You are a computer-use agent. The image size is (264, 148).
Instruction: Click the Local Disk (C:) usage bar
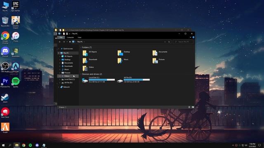tap(102, 80)
